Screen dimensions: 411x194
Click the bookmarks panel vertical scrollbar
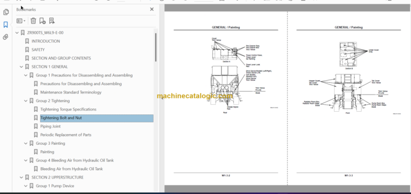(x=156, y=47)
